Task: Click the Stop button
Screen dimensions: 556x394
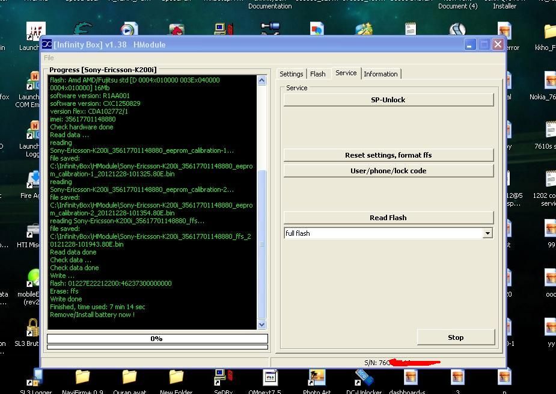Action: click(x=456, y=337)
